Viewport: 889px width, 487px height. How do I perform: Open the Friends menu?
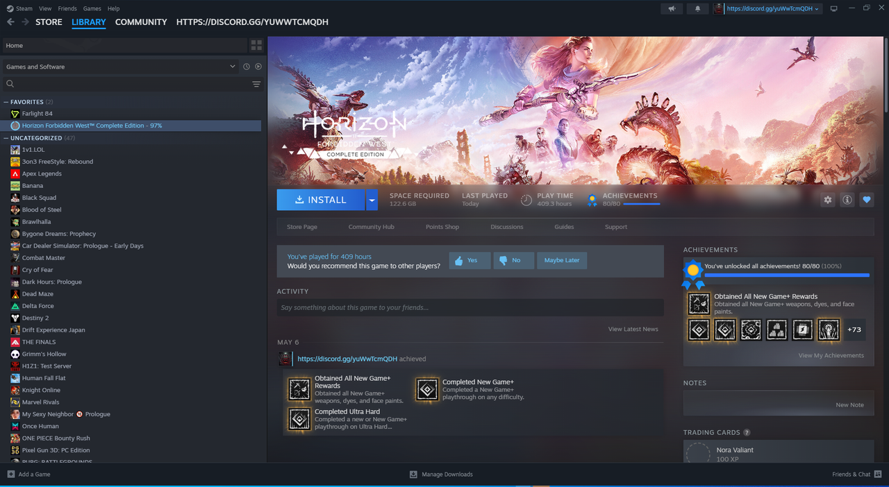click(67, 8)
